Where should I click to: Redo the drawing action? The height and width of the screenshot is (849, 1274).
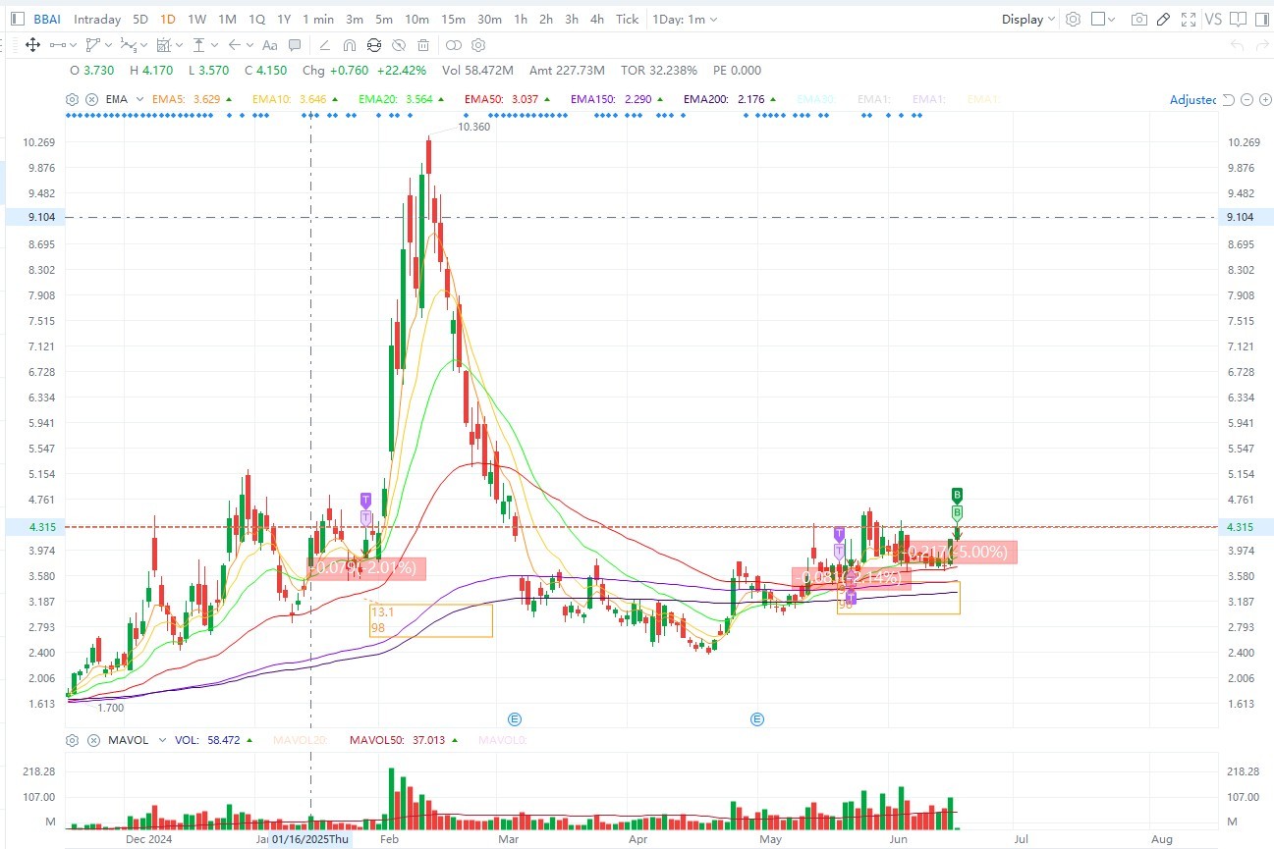click(1260, 45)
